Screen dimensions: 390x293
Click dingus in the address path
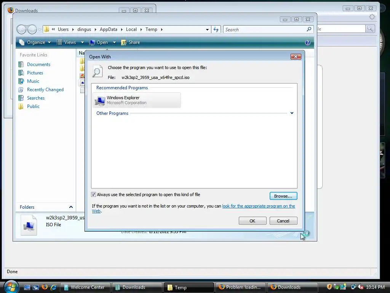pos(84,29)
